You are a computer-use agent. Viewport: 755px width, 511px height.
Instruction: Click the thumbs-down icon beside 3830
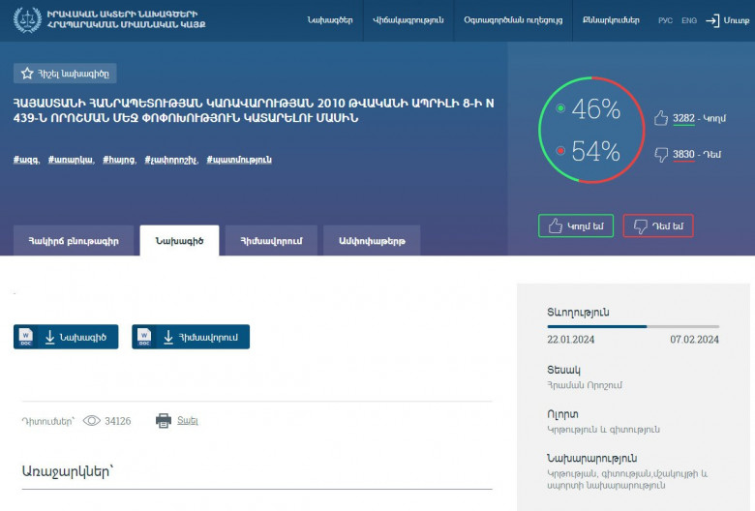(661, 154)
